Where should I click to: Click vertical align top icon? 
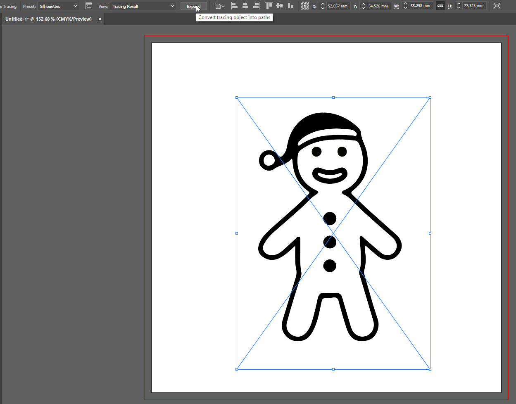269,6
